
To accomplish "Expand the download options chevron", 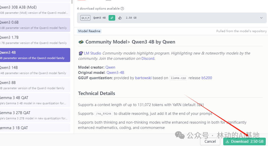I will click(x=261, y=18).
